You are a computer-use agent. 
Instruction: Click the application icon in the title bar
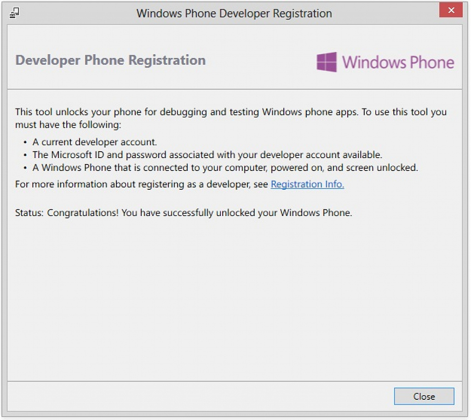click(14, 13)
